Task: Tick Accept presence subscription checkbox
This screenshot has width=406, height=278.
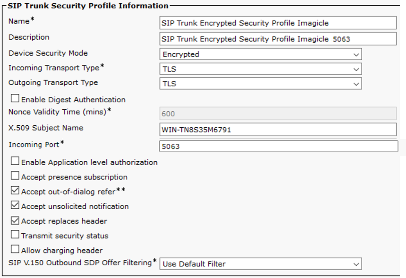Action: (15, 176)
